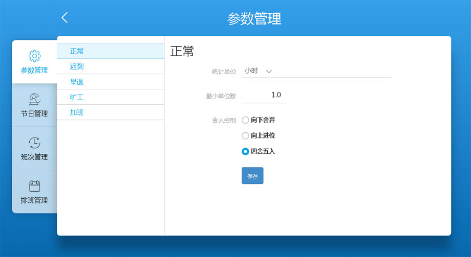This screenshot has width=471, height=257.
Task: Click the chevron arrow beside 小时
Action: coord(269,72)
